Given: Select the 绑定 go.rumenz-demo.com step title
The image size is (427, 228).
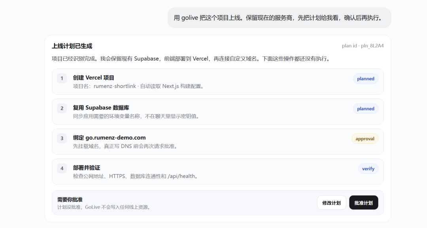Looking at the screenshot, I should pyautogui.click(x=109, y=138).
